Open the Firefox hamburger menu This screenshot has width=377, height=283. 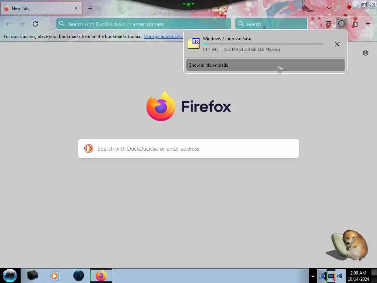click(368, 24)
